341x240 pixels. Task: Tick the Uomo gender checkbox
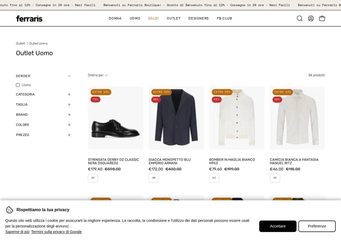(18, 85)
